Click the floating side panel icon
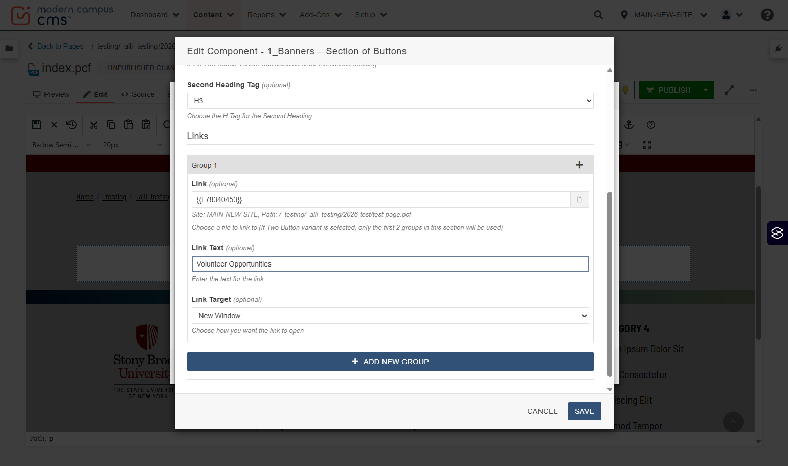Viewport: 788px width, 466px height. pos(777,233)
